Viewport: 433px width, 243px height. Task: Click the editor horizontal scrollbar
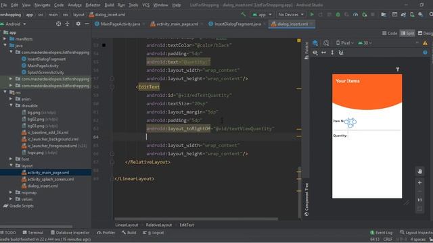pyautogui.click(x=196, y=219)
